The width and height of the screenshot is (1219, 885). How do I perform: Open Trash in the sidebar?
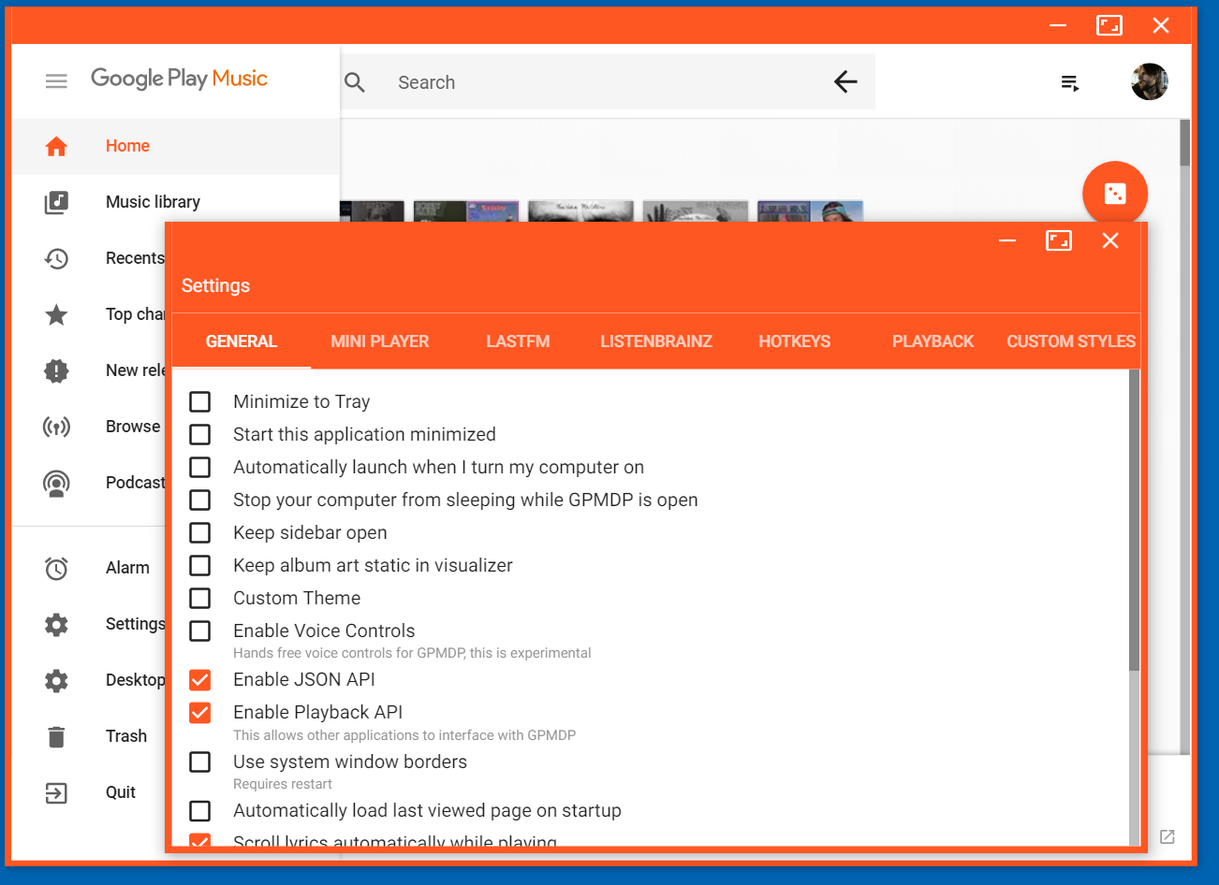89,736
